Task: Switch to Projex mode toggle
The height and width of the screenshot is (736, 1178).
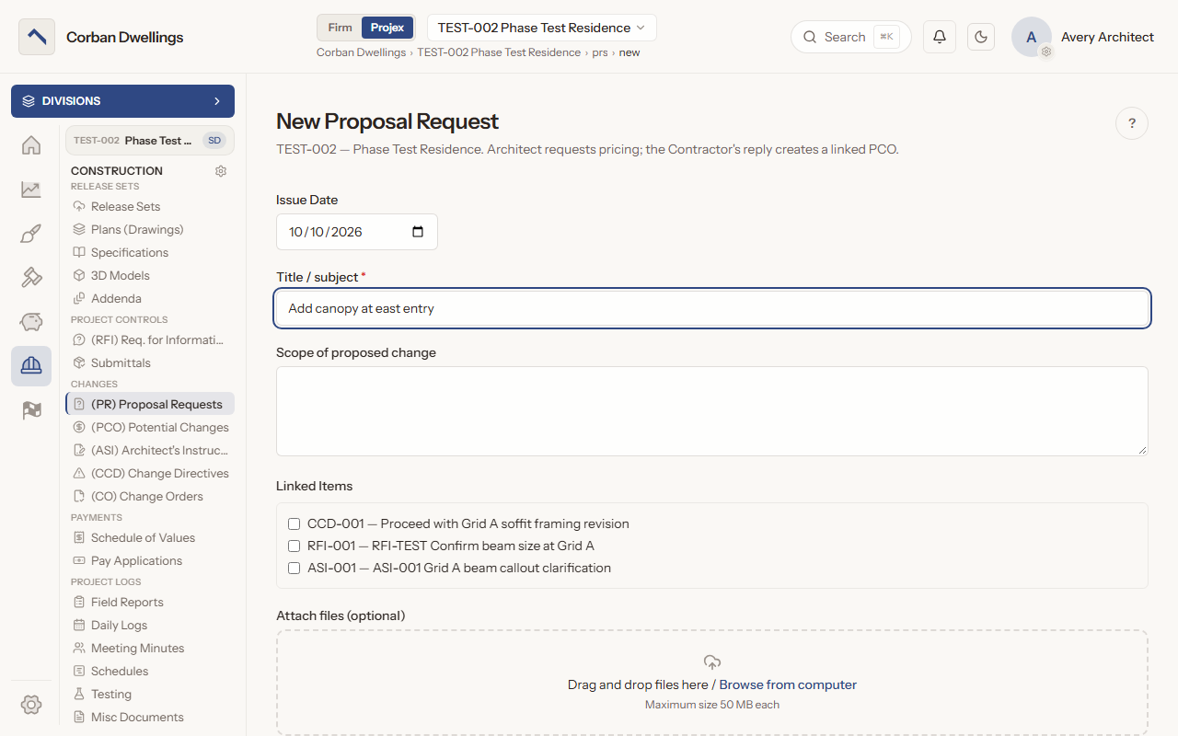Action: click(387, 28)
